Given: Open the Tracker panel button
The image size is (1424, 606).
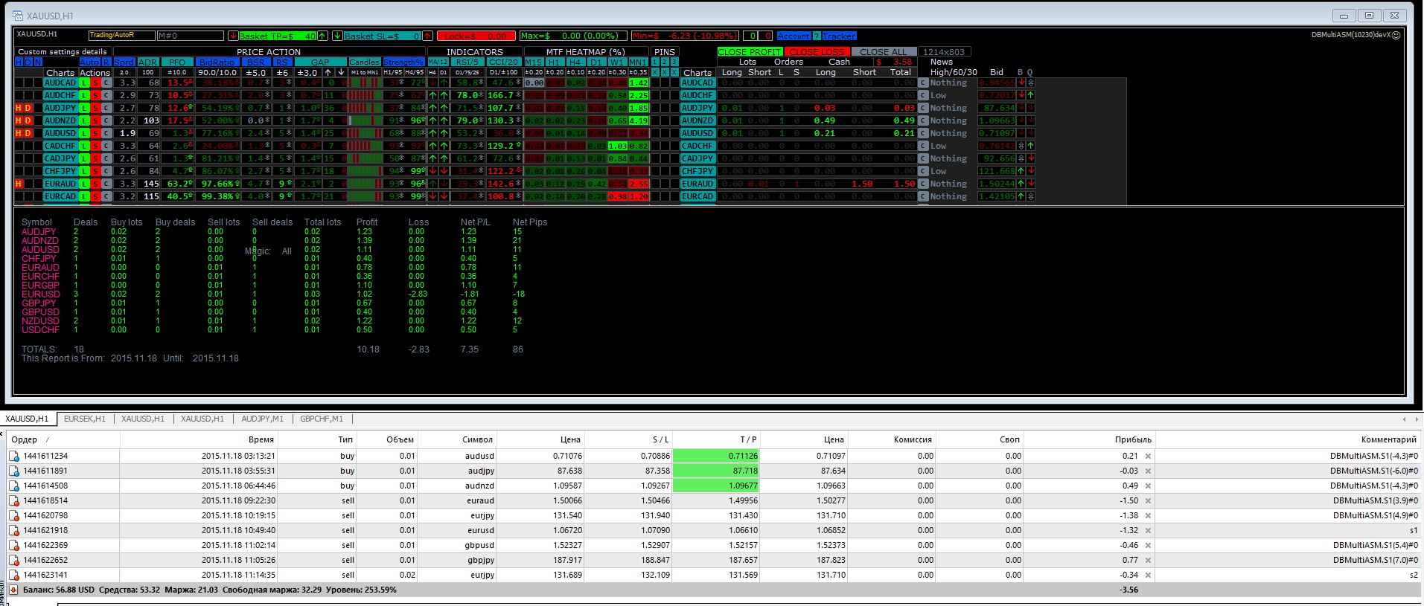Looking at the screenshot, I should [x=839, y=36].
